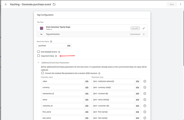Open variable picker for items parameter name

(x=87, y=100)
